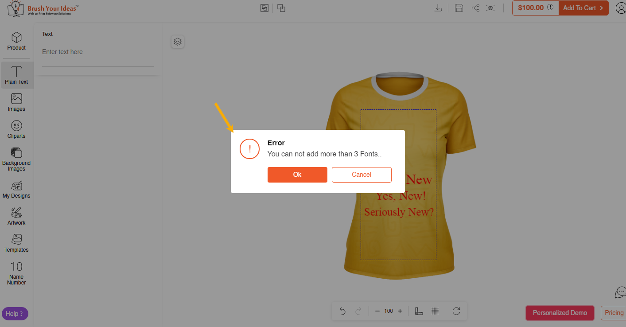Image resolution: width=626 pixels, height=327 pixels.
Task: Switch to the Plain Text tab
Action: point(17,74)
